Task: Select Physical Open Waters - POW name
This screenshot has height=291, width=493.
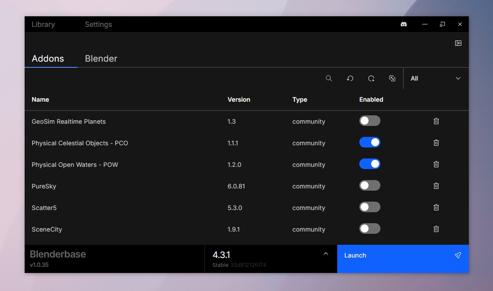Action: 75,165
